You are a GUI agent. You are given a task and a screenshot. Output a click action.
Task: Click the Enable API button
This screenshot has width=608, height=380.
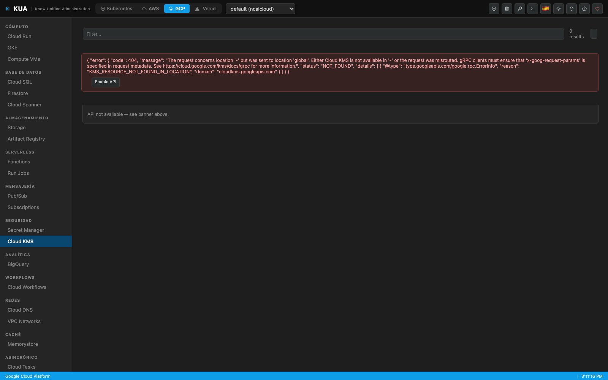(106, 82)
